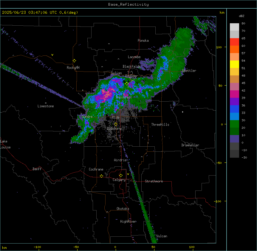Select the Strathmore city label
This screenshot has height=251, width=257.
tap(154, 181)
